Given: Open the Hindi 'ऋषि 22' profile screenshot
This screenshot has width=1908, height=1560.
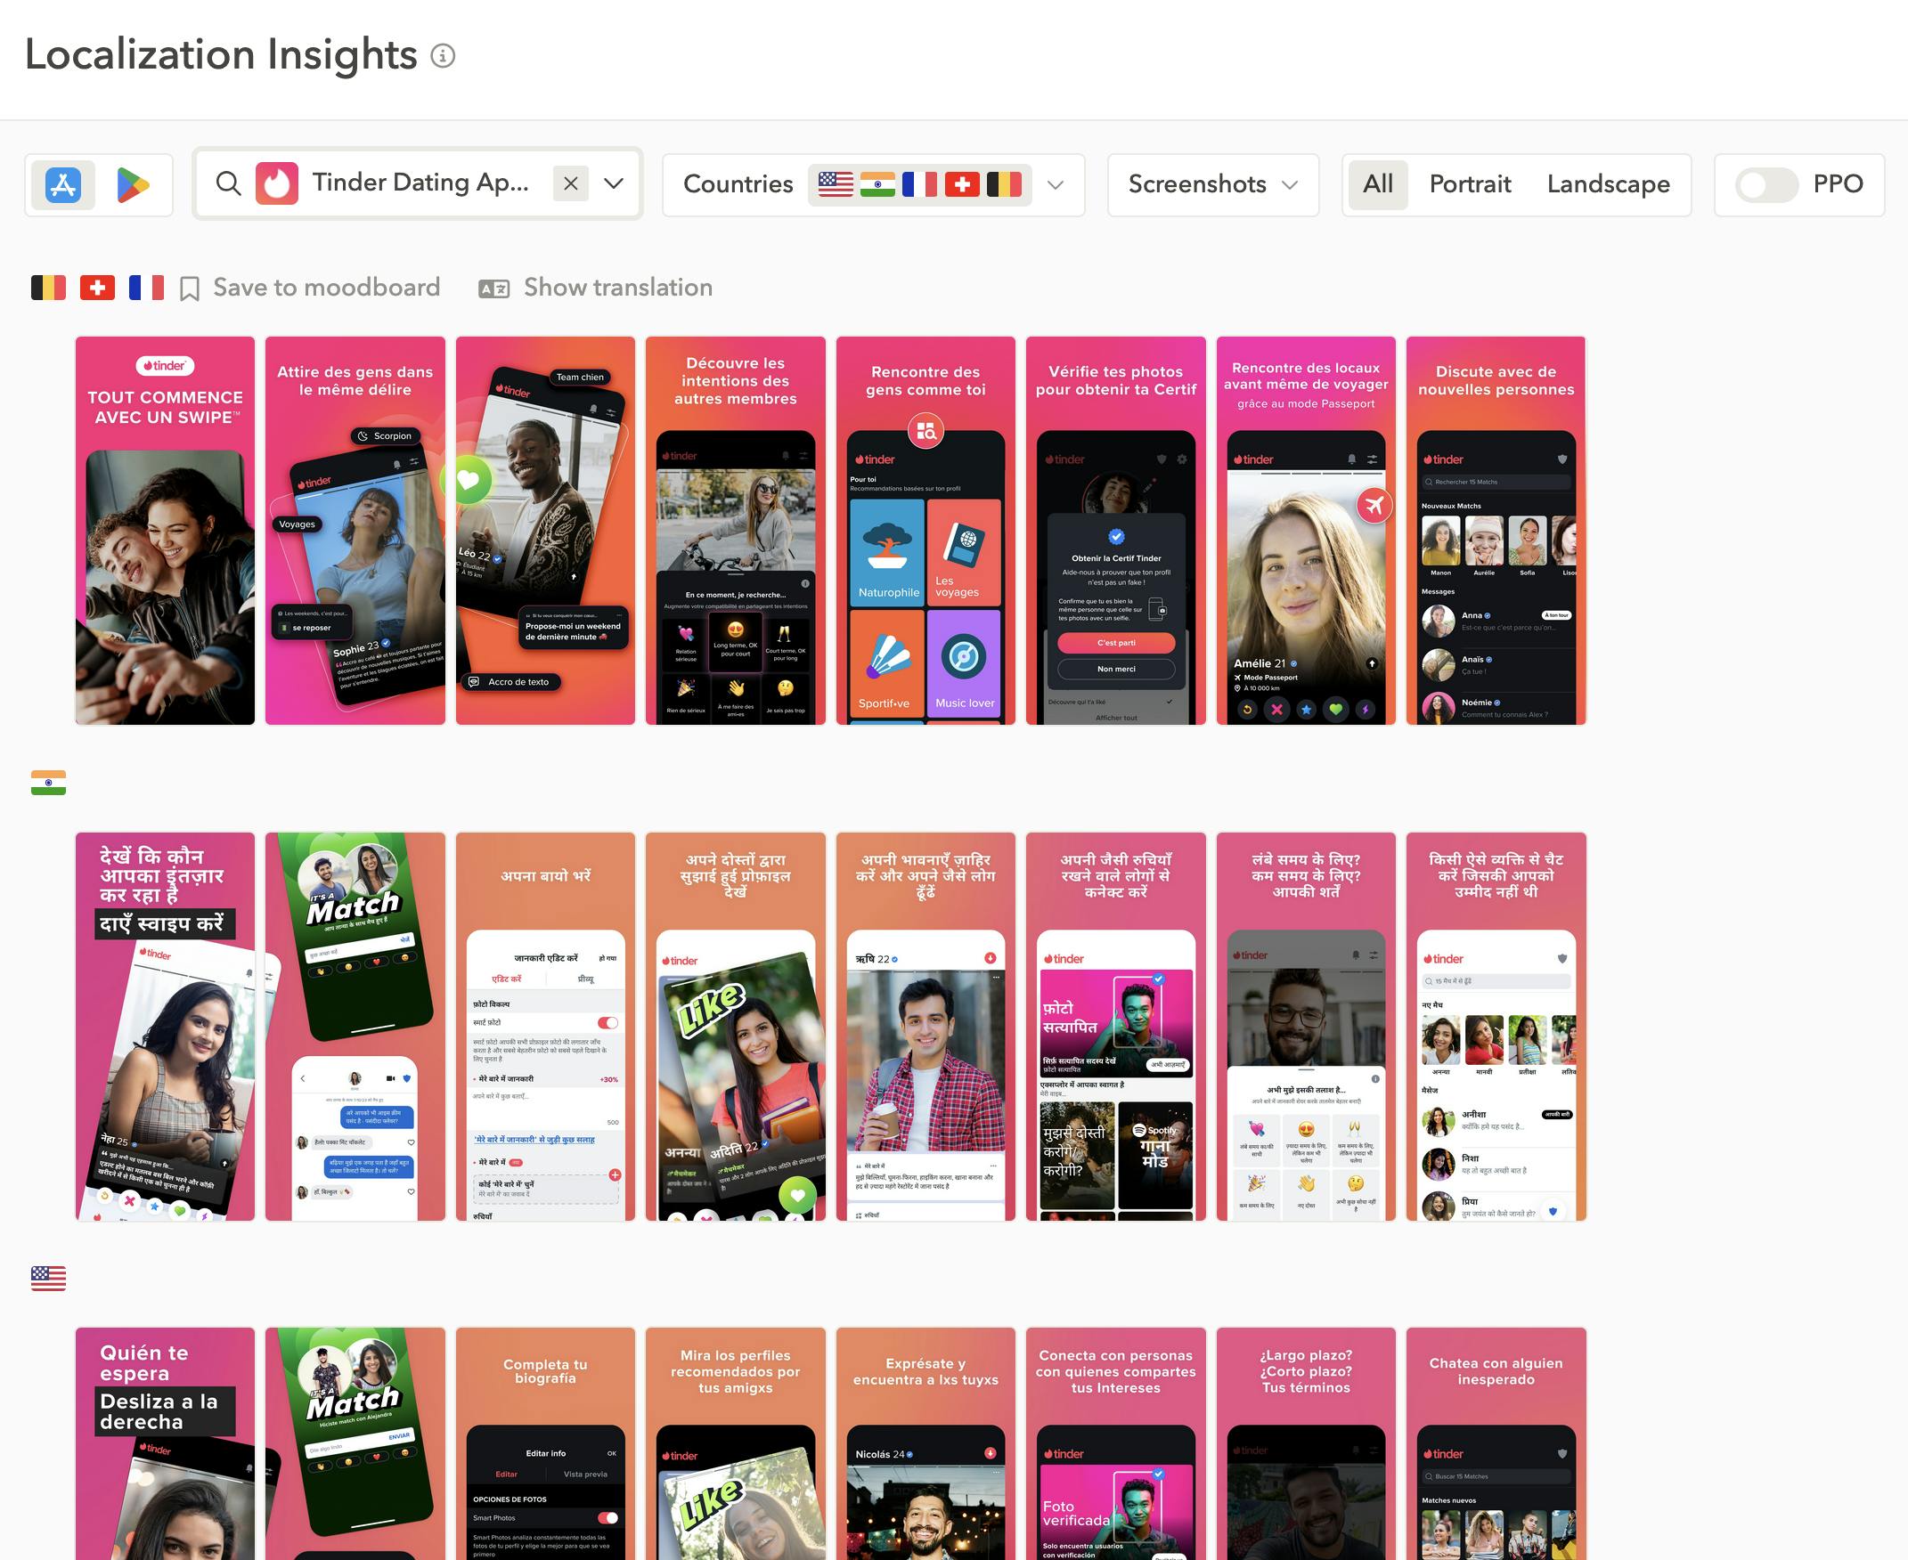Looking at the screenshot, I should click(x=925, y=1027).
